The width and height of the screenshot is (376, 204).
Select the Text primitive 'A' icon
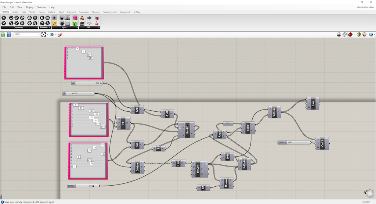pyautogui.click(x=47, y=23)
